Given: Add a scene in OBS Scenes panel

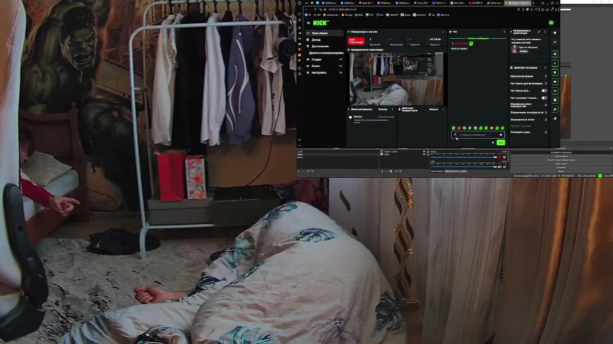Looking at the screenshot, I should [299, 171].
